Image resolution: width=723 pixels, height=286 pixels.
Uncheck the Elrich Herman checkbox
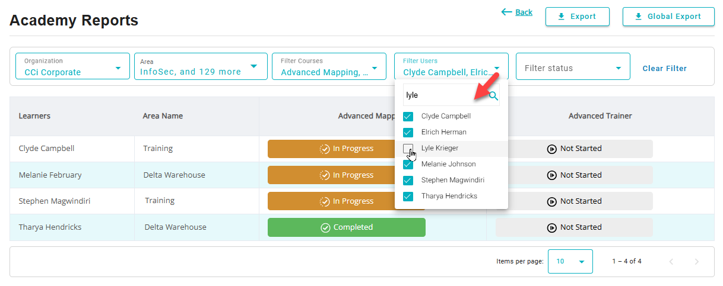pos(408,133)
